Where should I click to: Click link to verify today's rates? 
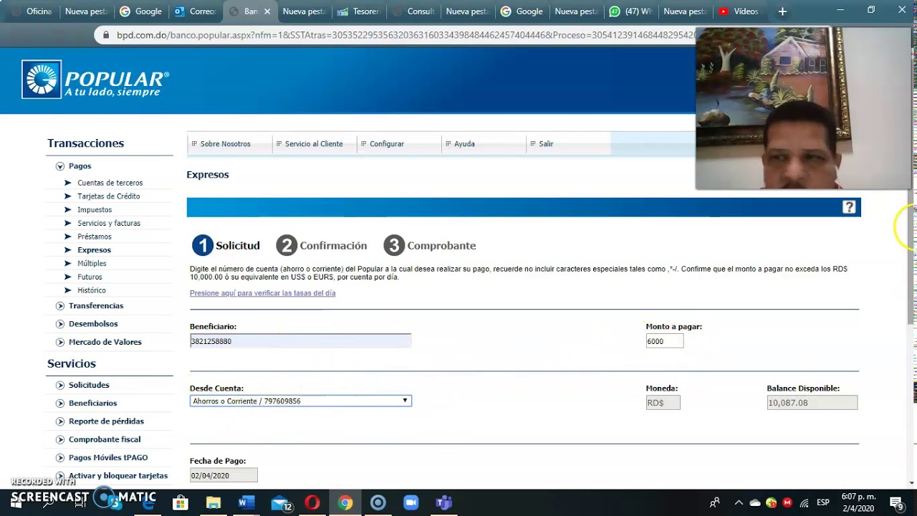pos(262,293)
